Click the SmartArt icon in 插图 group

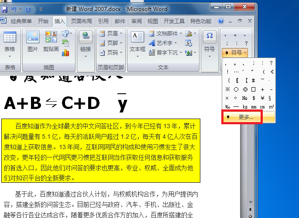65,44
